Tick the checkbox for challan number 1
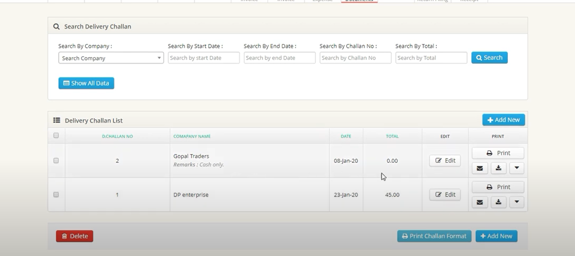The height and width of the screenshot is (256, 575). [56, 194]
